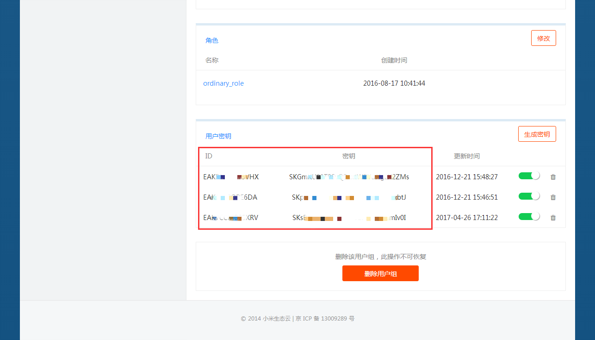Click the 名称 column header

(x=212, y=60)
